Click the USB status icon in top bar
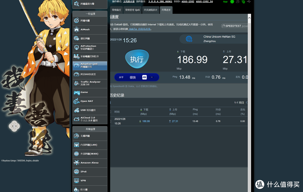 tap(249, 2)
